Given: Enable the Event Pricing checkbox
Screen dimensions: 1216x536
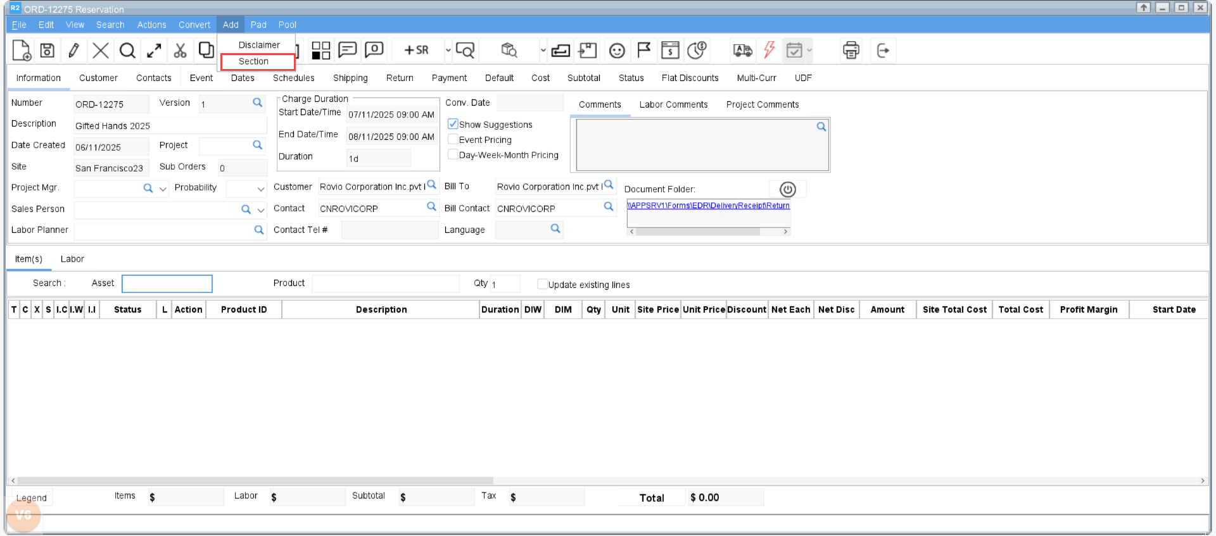Looking at the screenshot, I should coord(453,139).
